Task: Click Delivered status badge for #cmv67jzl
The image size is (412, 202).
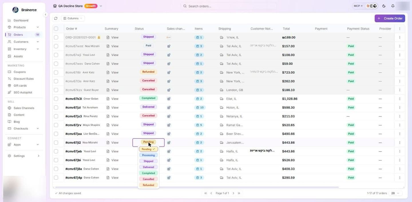Action: coord(148,107)
